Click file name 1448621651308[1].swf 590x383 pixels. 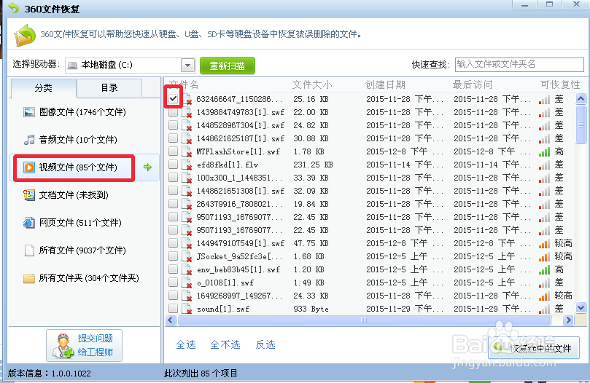241,191
